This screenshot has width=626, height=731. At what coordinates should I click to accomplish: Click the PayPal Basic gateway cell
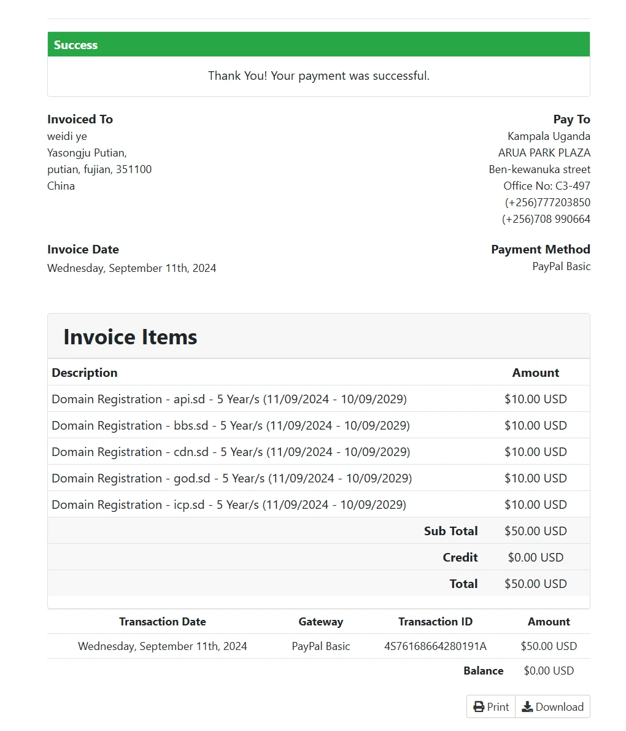320,646
